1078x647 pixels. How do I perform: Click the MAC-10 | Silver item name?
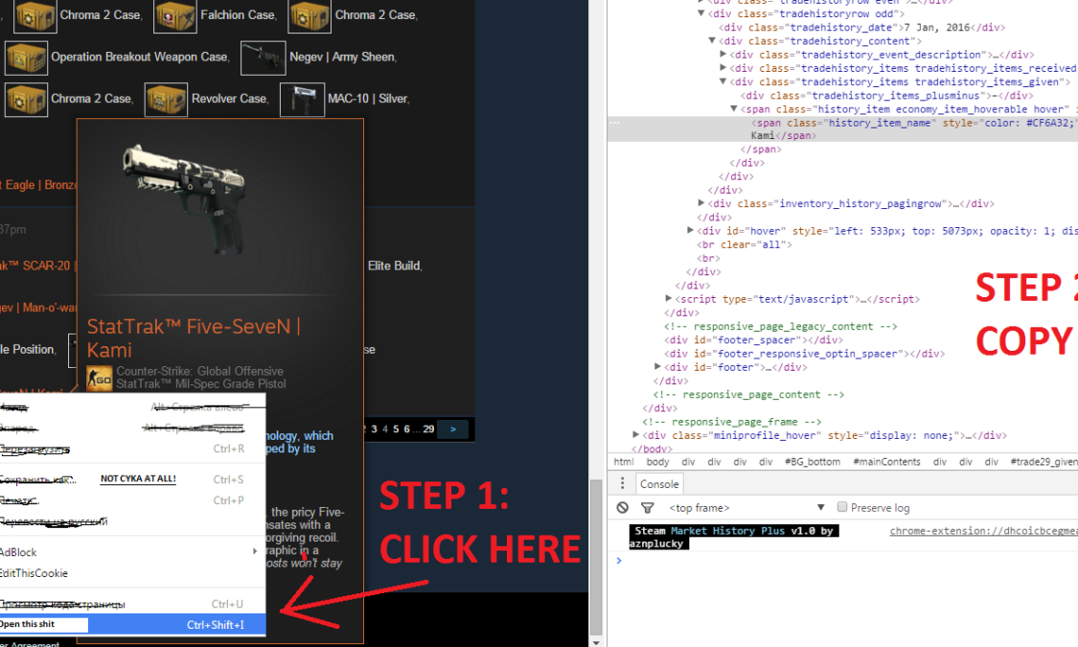(368, 99)
